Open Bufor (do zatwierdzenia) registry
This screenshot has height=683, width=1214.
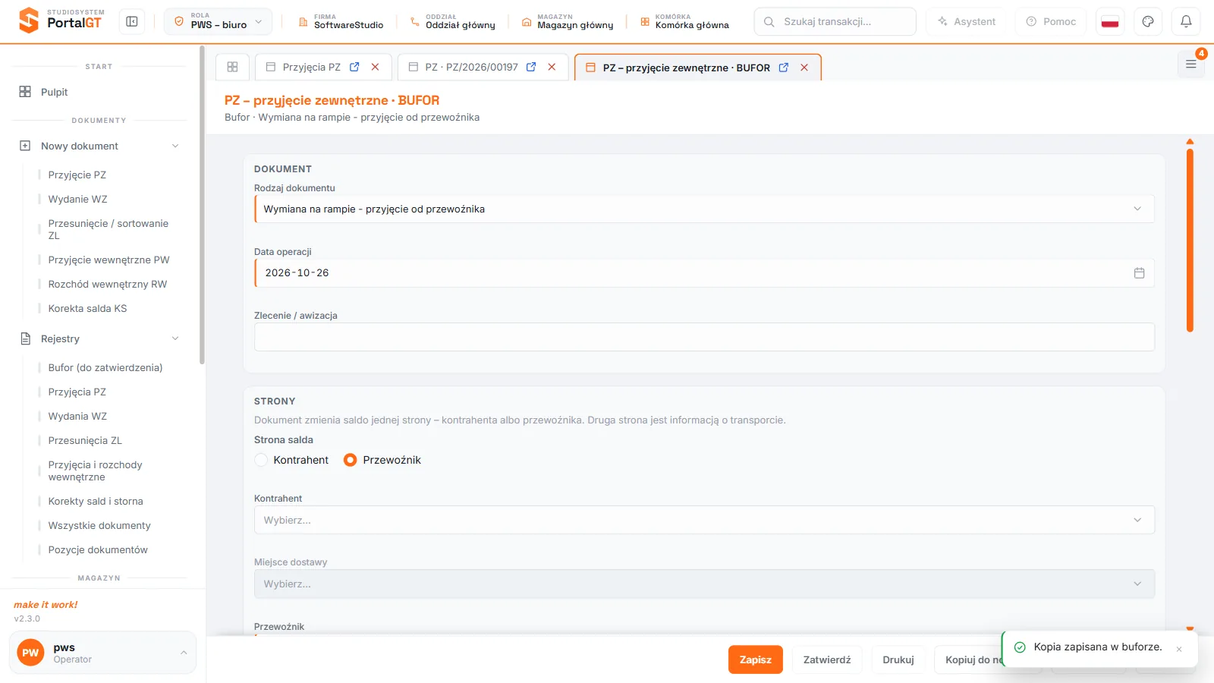[105, 367]
